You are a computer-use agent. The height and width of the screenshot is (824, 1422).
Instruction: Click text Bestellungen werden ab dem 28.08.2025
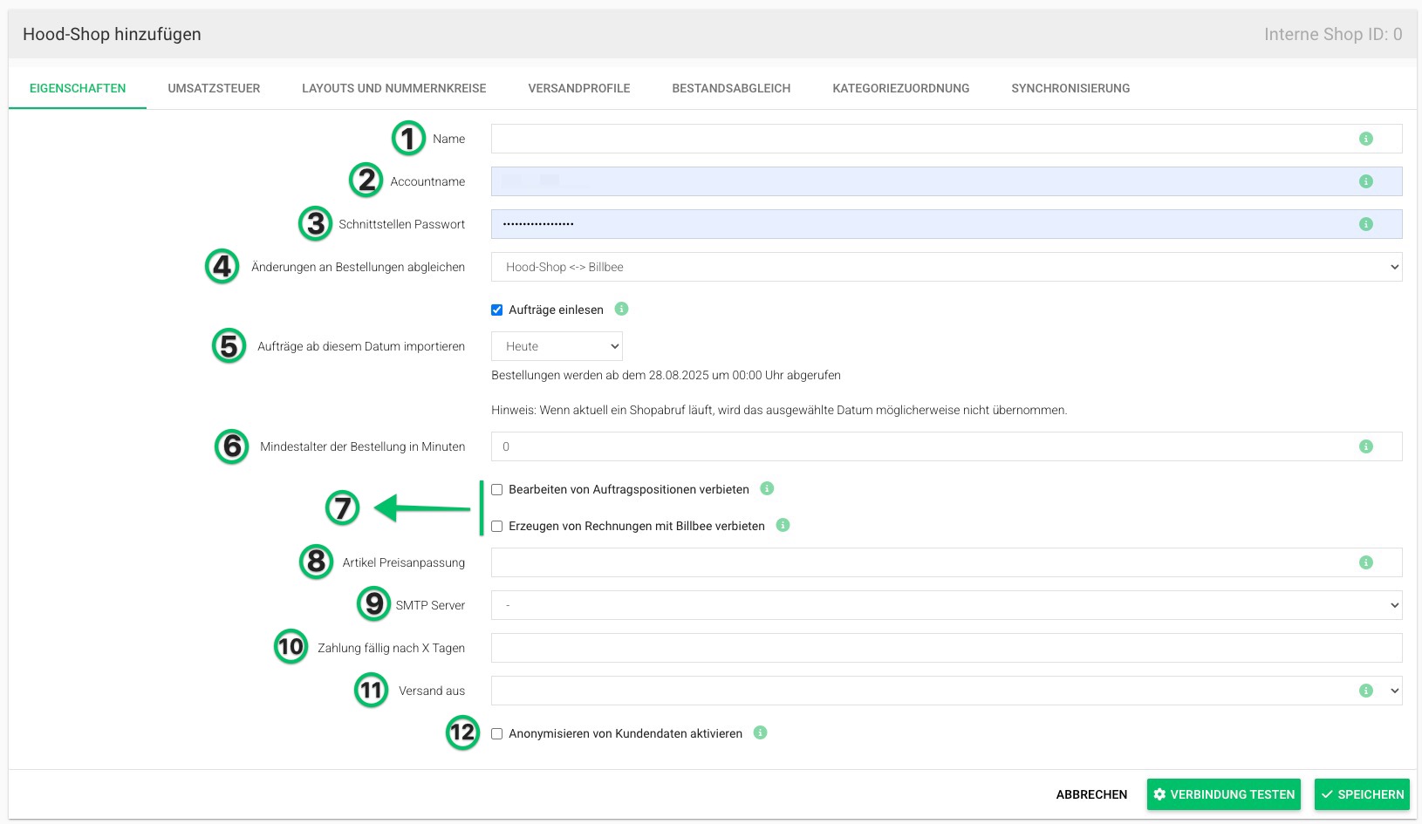[x=666, y=375]
